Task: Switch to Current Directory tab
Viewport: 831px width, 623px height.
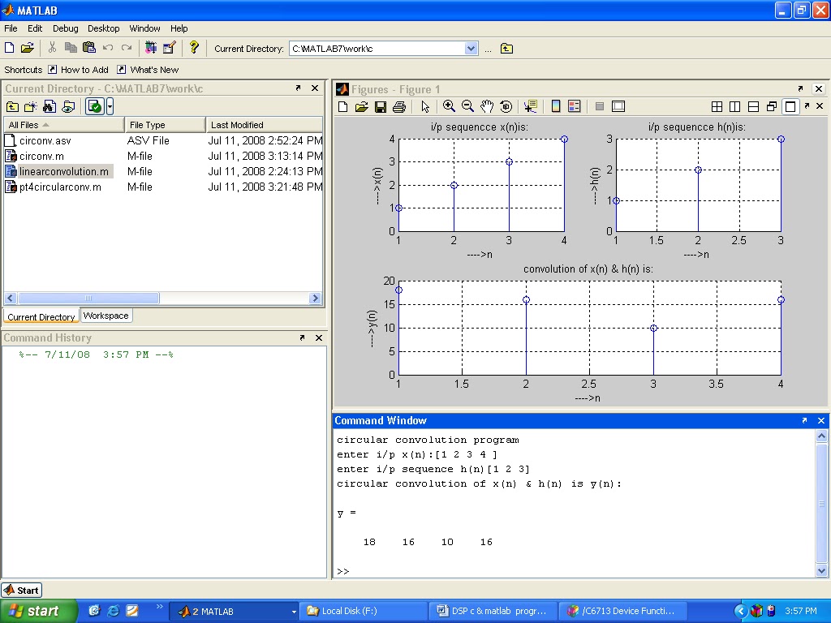Action: [41, 317]
